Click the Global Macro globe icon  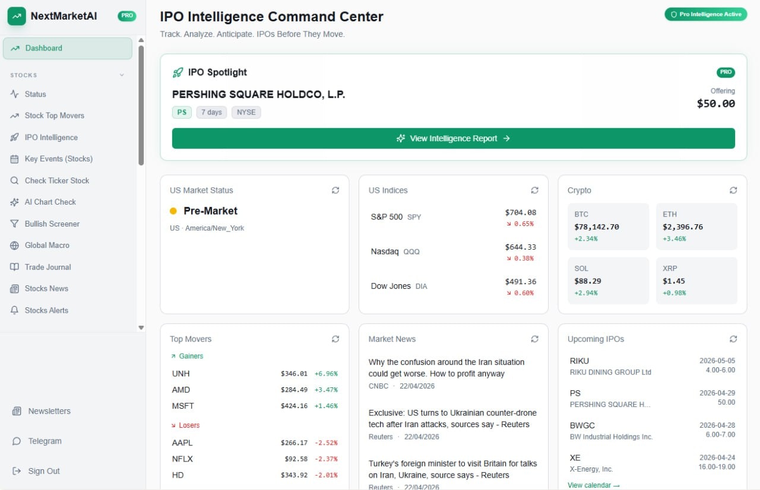click(15, 246)
